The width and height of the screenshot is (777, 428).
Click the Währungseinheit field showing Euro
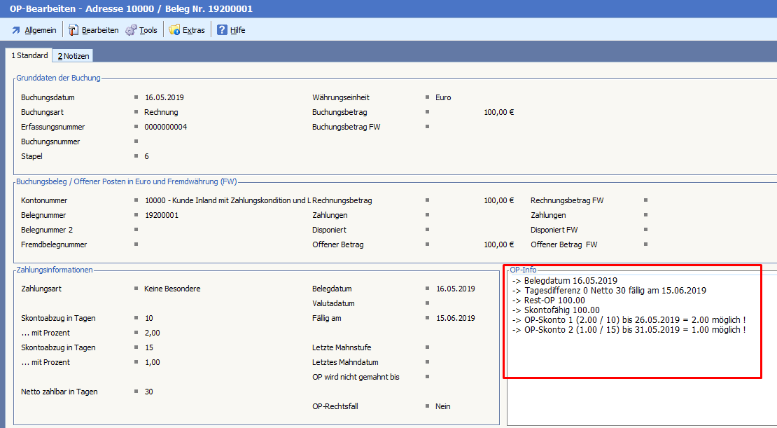[443, 97]
